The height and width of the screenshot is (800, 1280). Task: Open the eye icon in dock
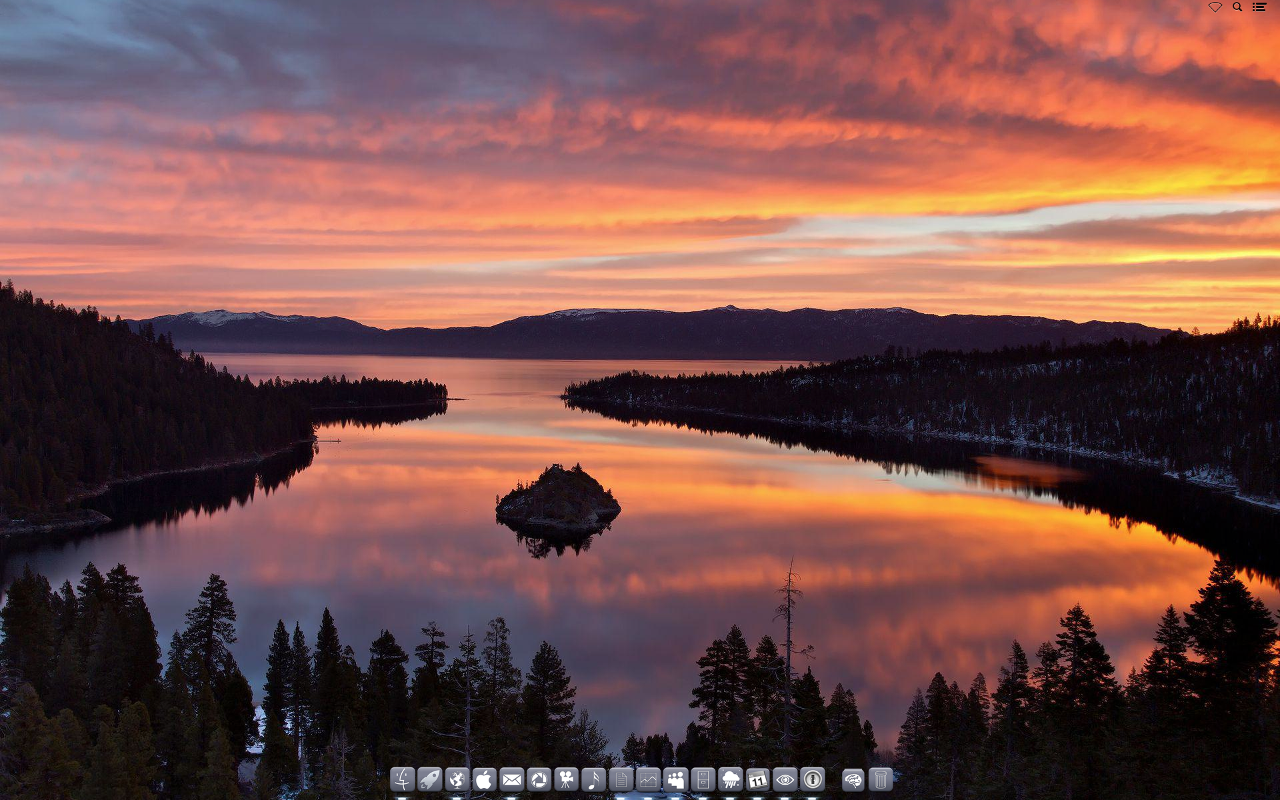pyautogui.click(x=785, y=779)
